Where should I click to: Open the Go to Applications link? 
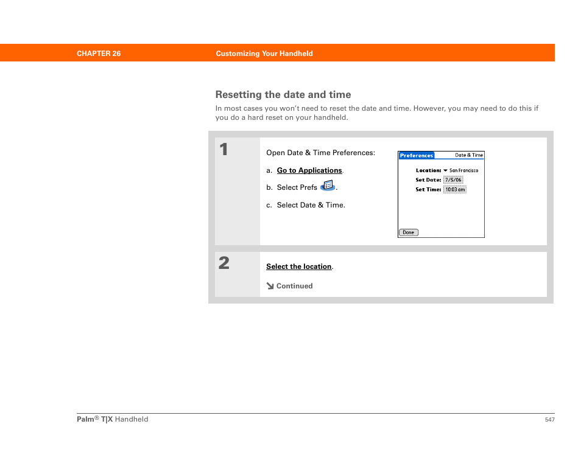tap(309, 170)
